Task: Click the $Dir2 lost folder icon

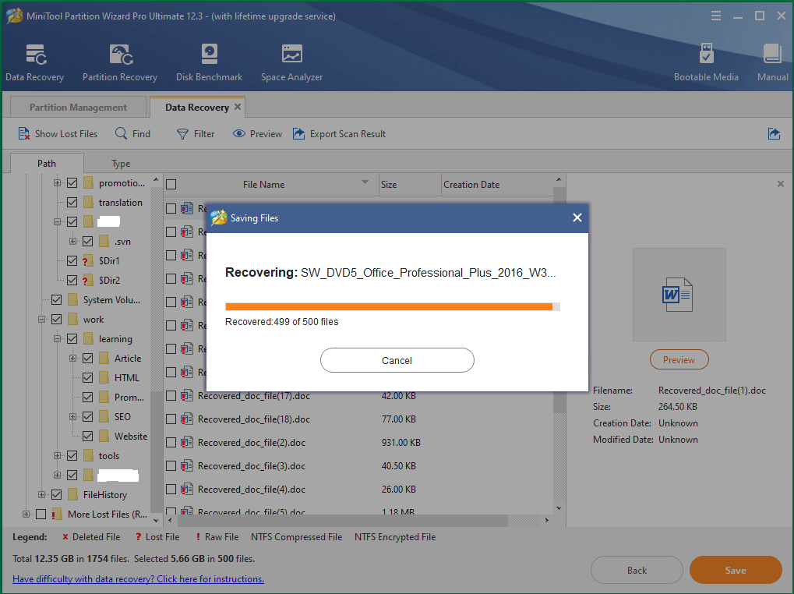Action: pos(88,280)
